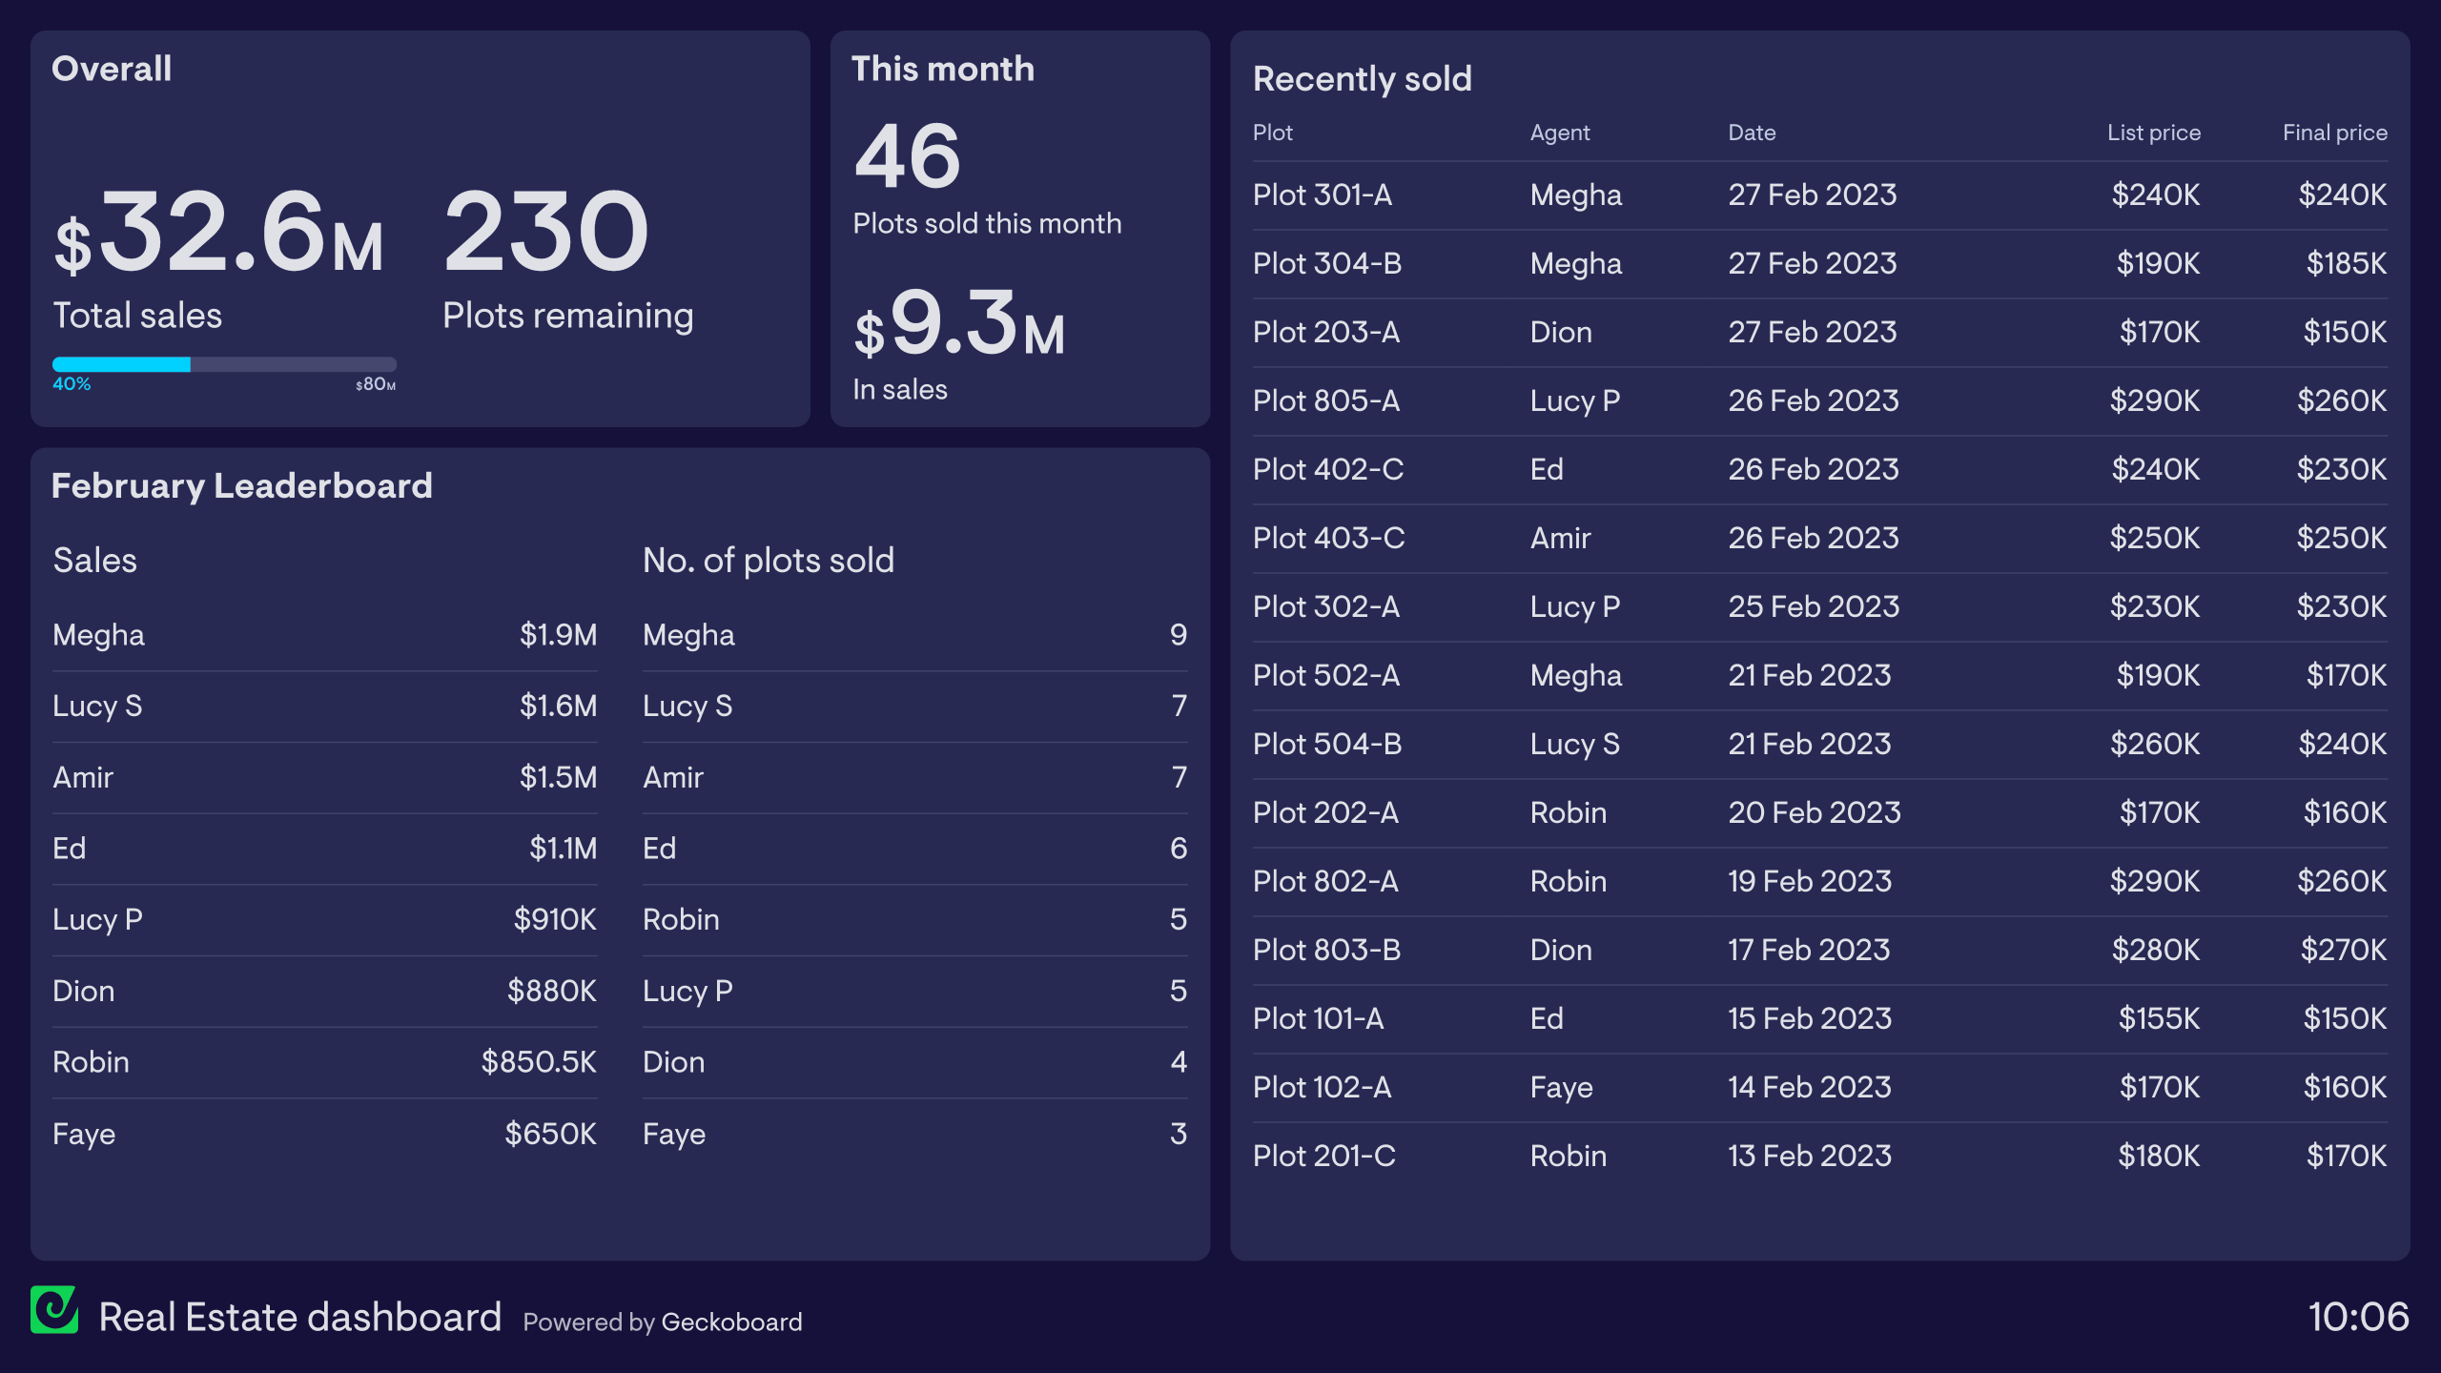Click the $185K final price for Plot 304-B
Viewport: 2441px width, 1373px height.
(2347, 264)
